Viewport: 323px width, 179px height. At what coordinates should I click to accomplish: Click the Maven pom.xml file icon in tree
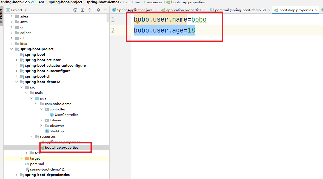tap(27, 164)
